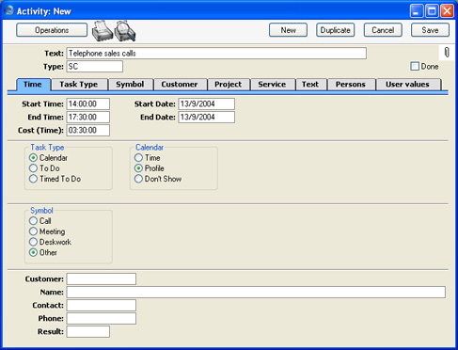The height and width of the screenshot is (350, 458).
Task: Select the Profile calendar option
Action: [x=138, y=168]
